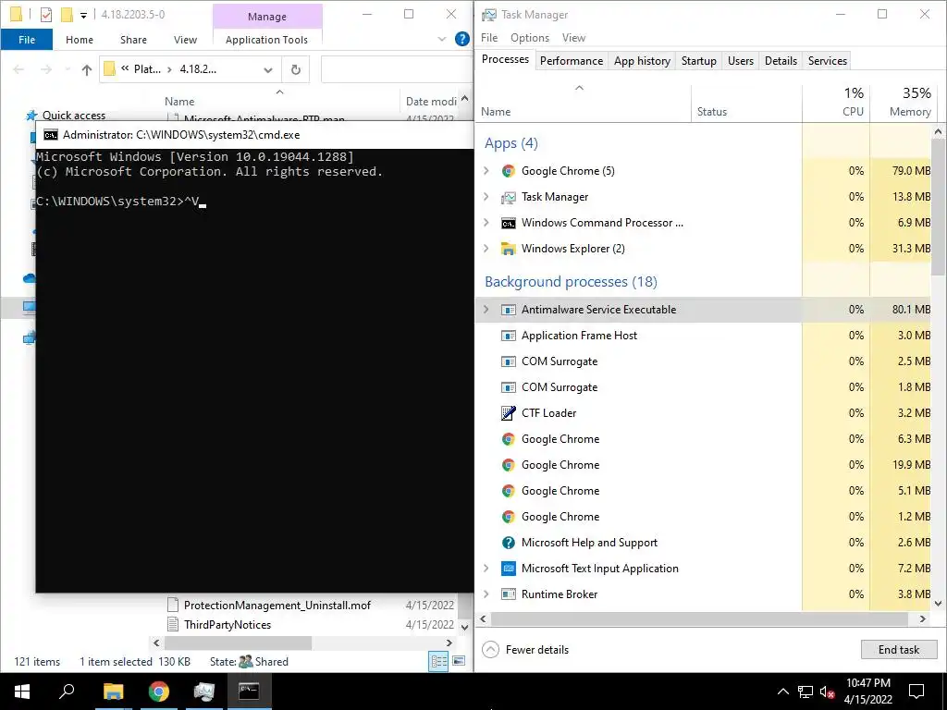This screenshot has height=710, width=947.
Task: Switch to the App history tab
Action: point(642,61)
